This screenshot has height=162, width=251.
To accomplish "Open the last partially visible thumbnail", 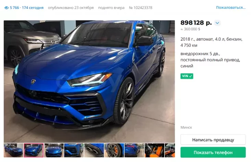I will coord(170,150).
